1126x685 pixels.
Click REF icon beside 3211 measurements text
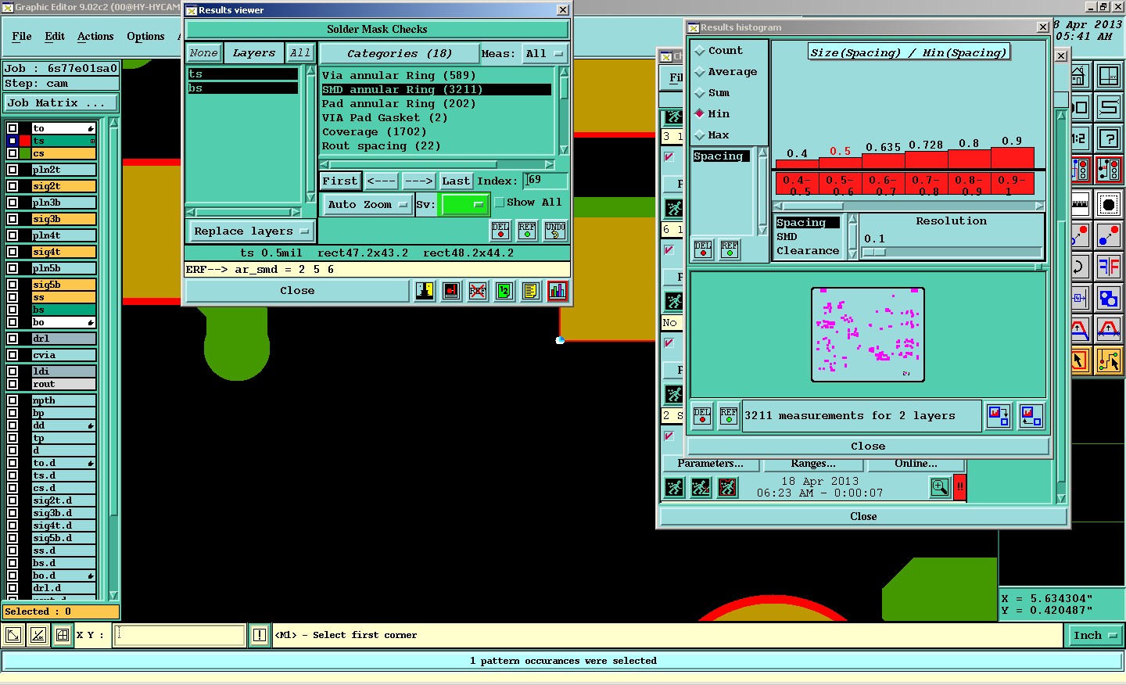pyautogui.click(x=729, y=416)
